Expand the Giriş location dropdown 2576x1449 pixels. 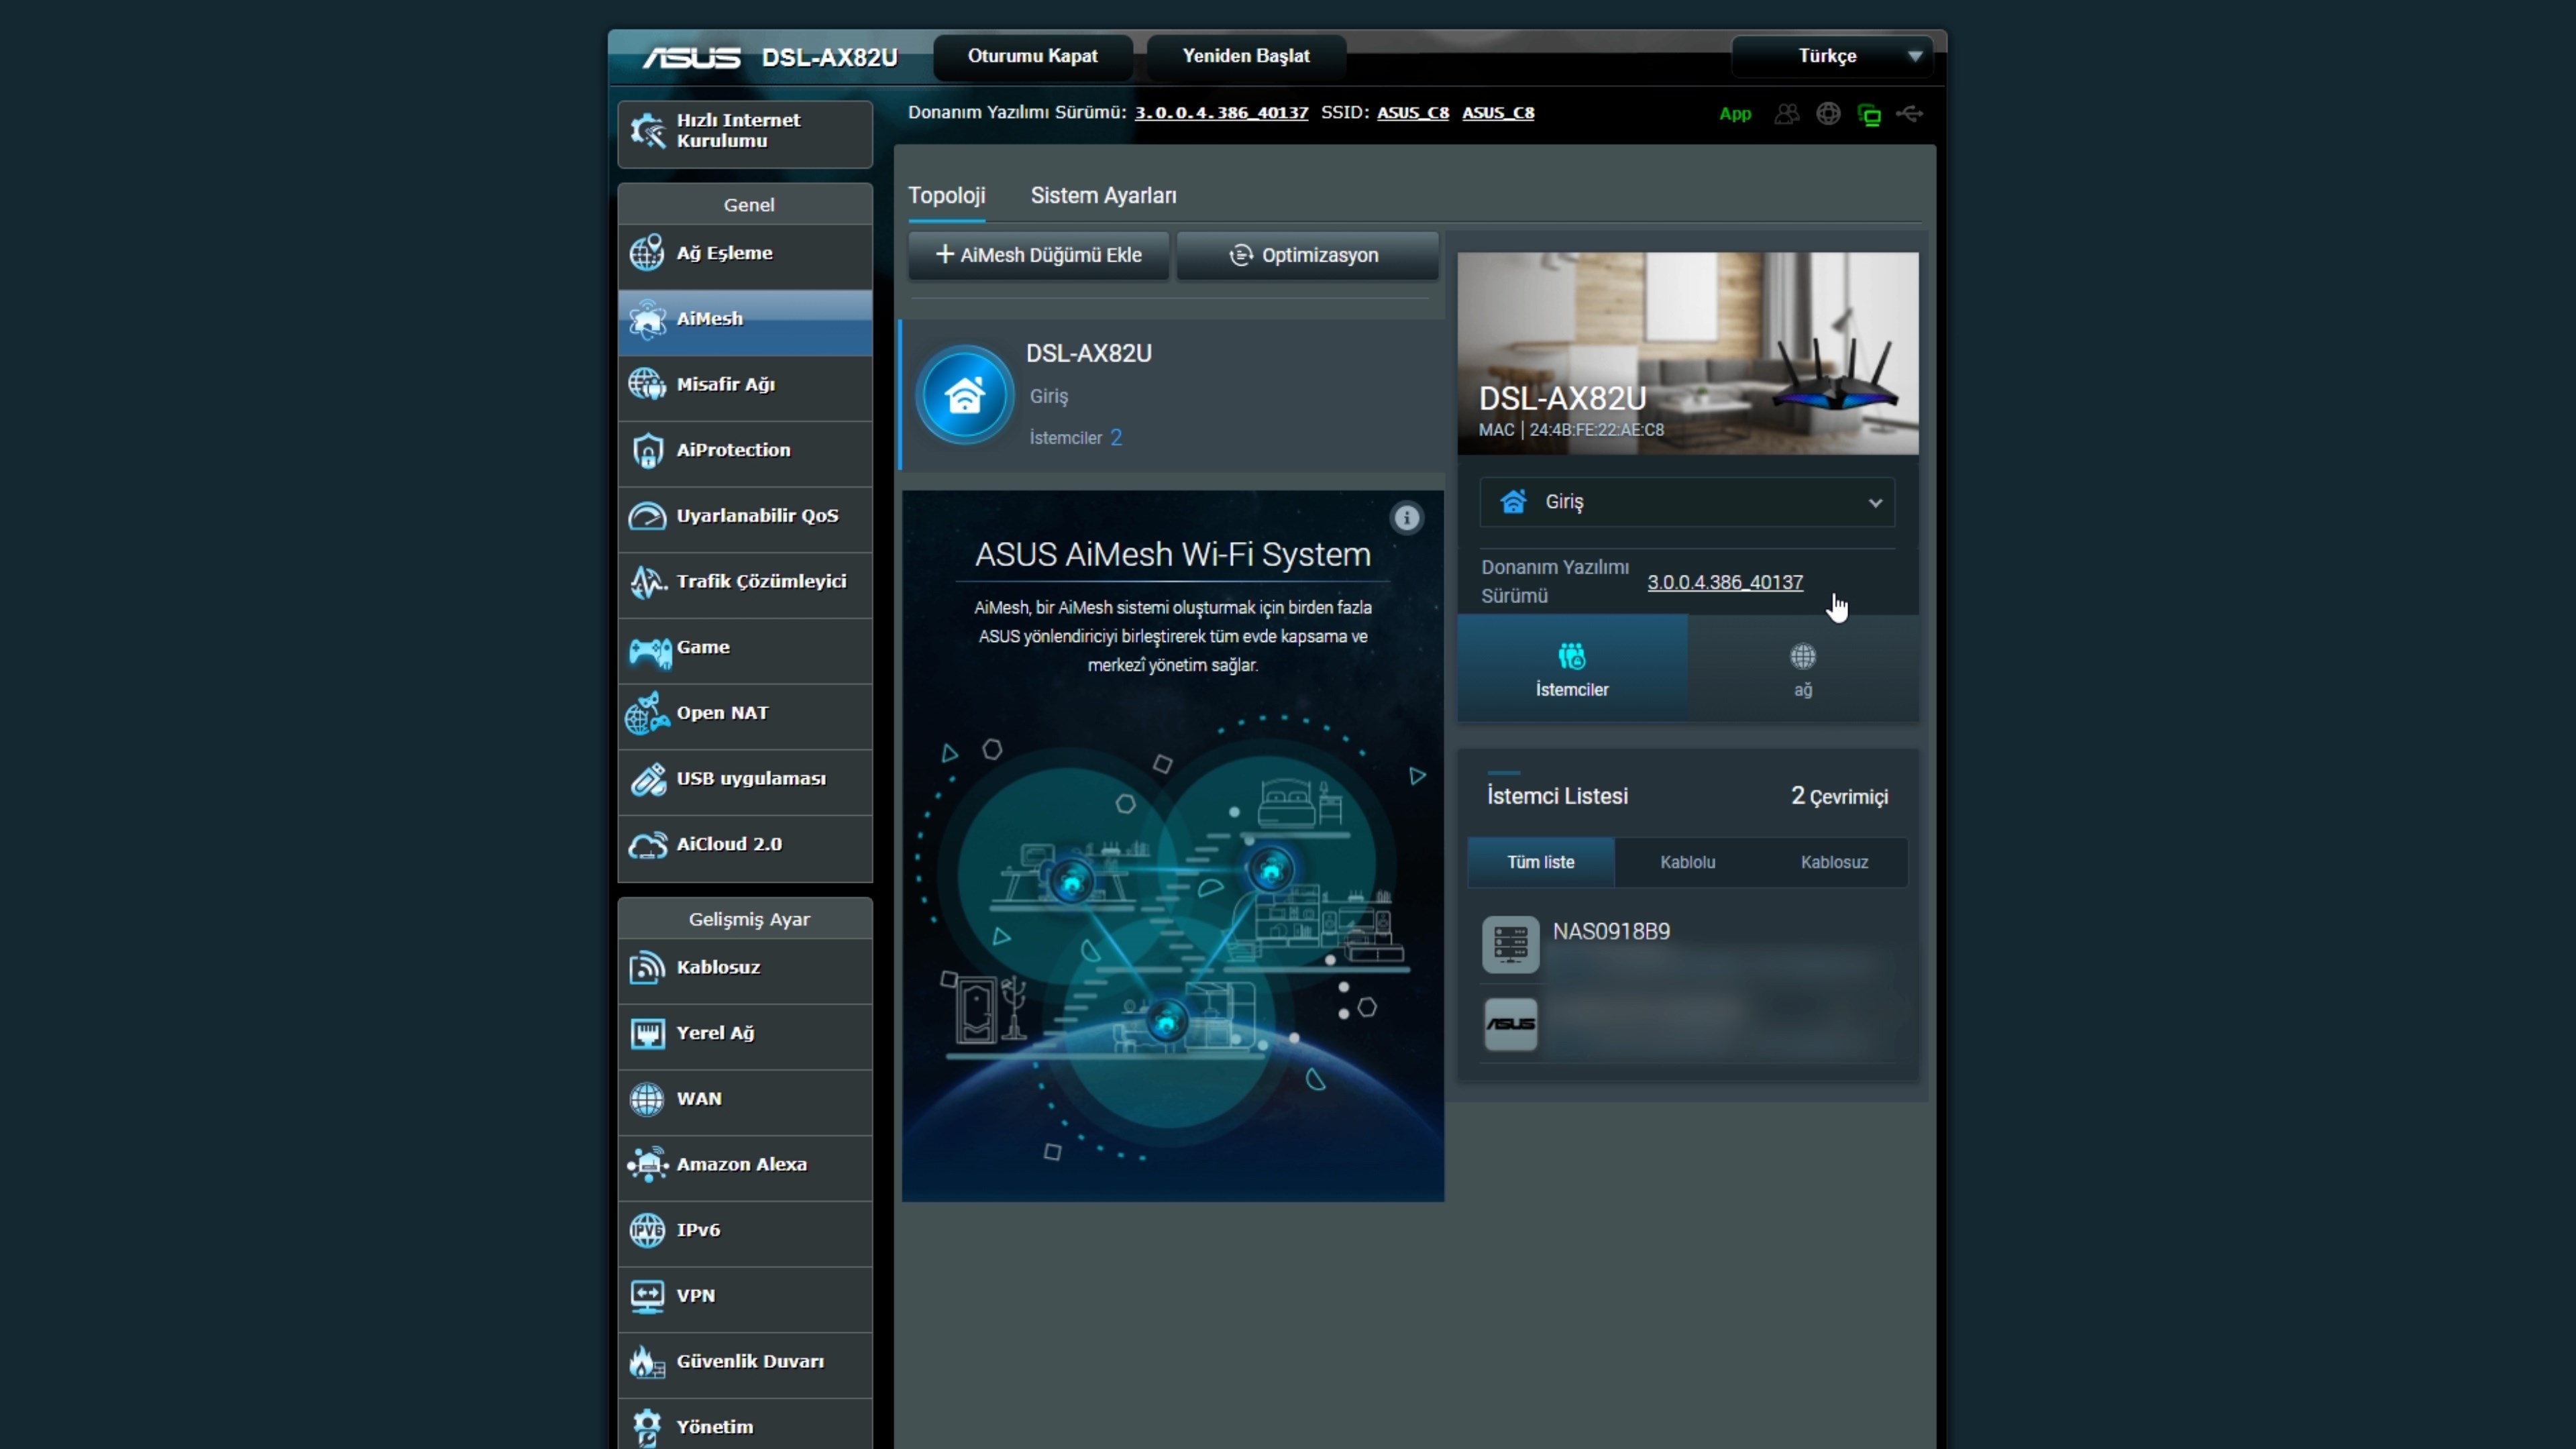click(1687, 502)
